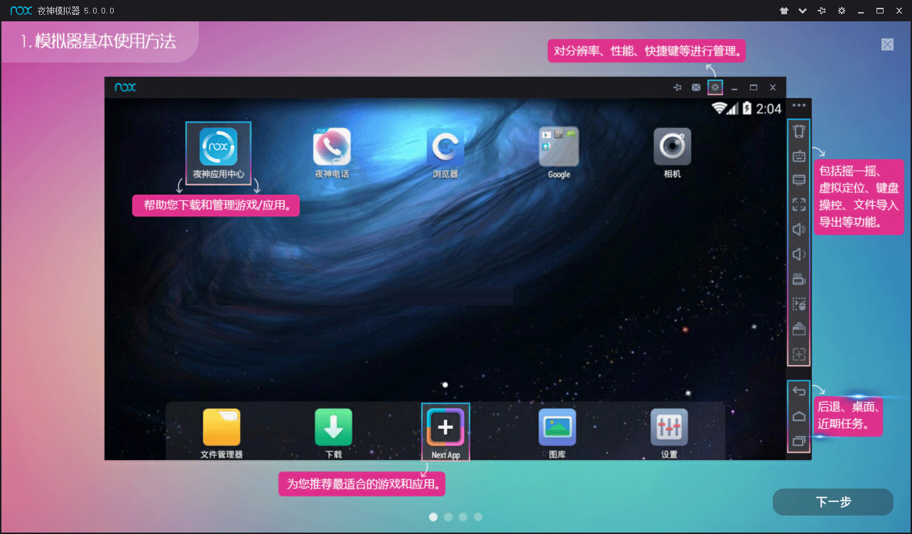Open the recent tasks sidebar button
Screen dimensions: 912x534
pyautogui.click(x=799, y=441)
